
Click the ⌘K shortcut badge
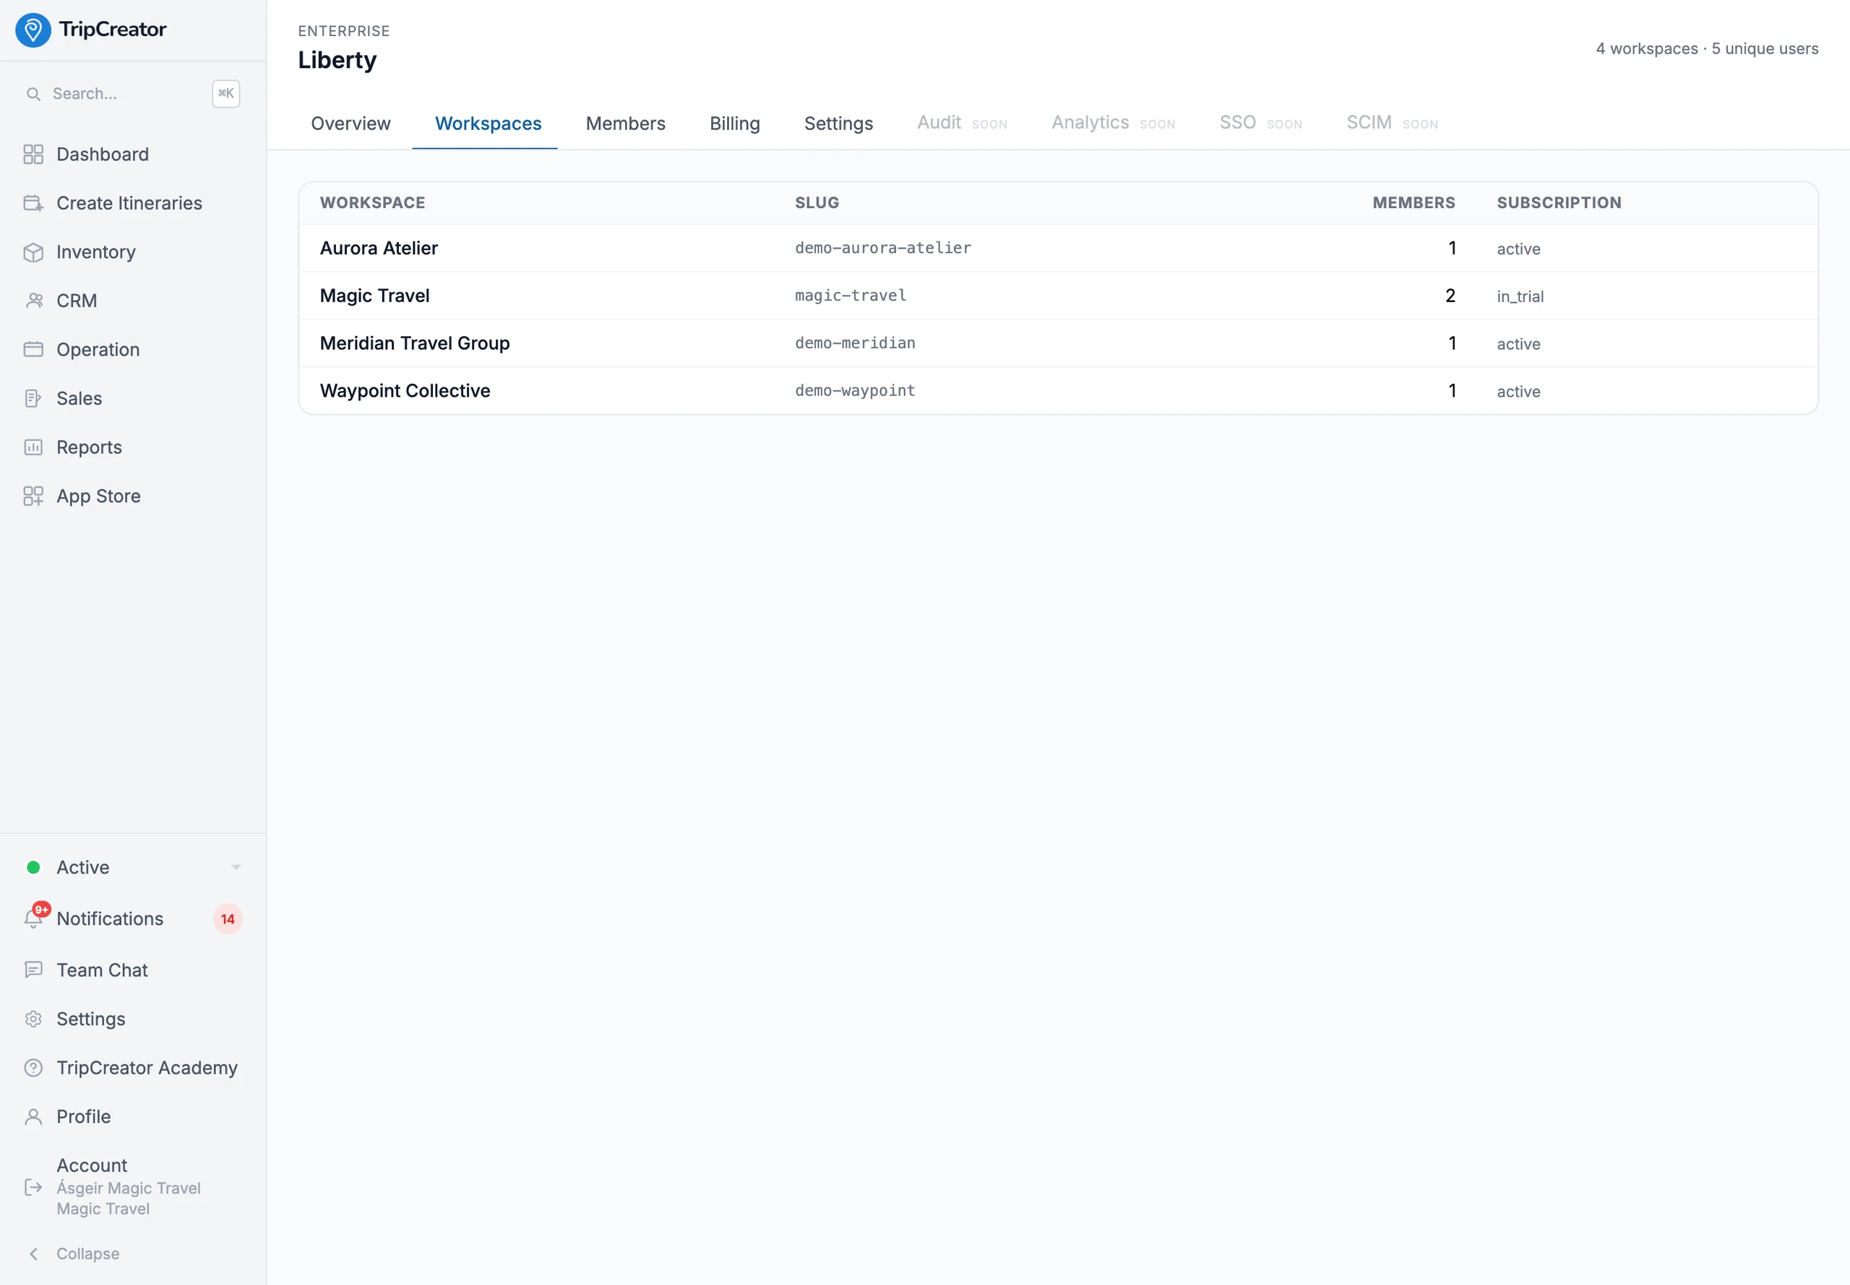226,94
